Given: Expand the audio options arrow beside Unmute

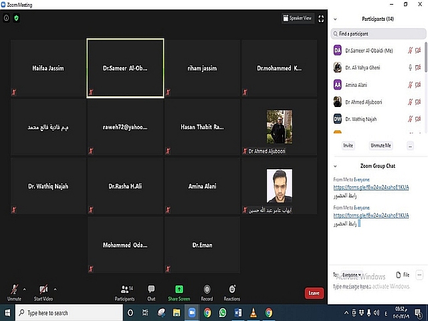Looking at the screenshot, I should pyautogui.click(x=24, y=289).
